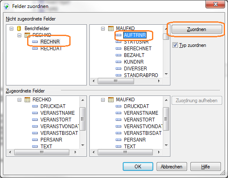Click the Zuordnen button
This screenshot has width=228, height=178.
(197, 29)
